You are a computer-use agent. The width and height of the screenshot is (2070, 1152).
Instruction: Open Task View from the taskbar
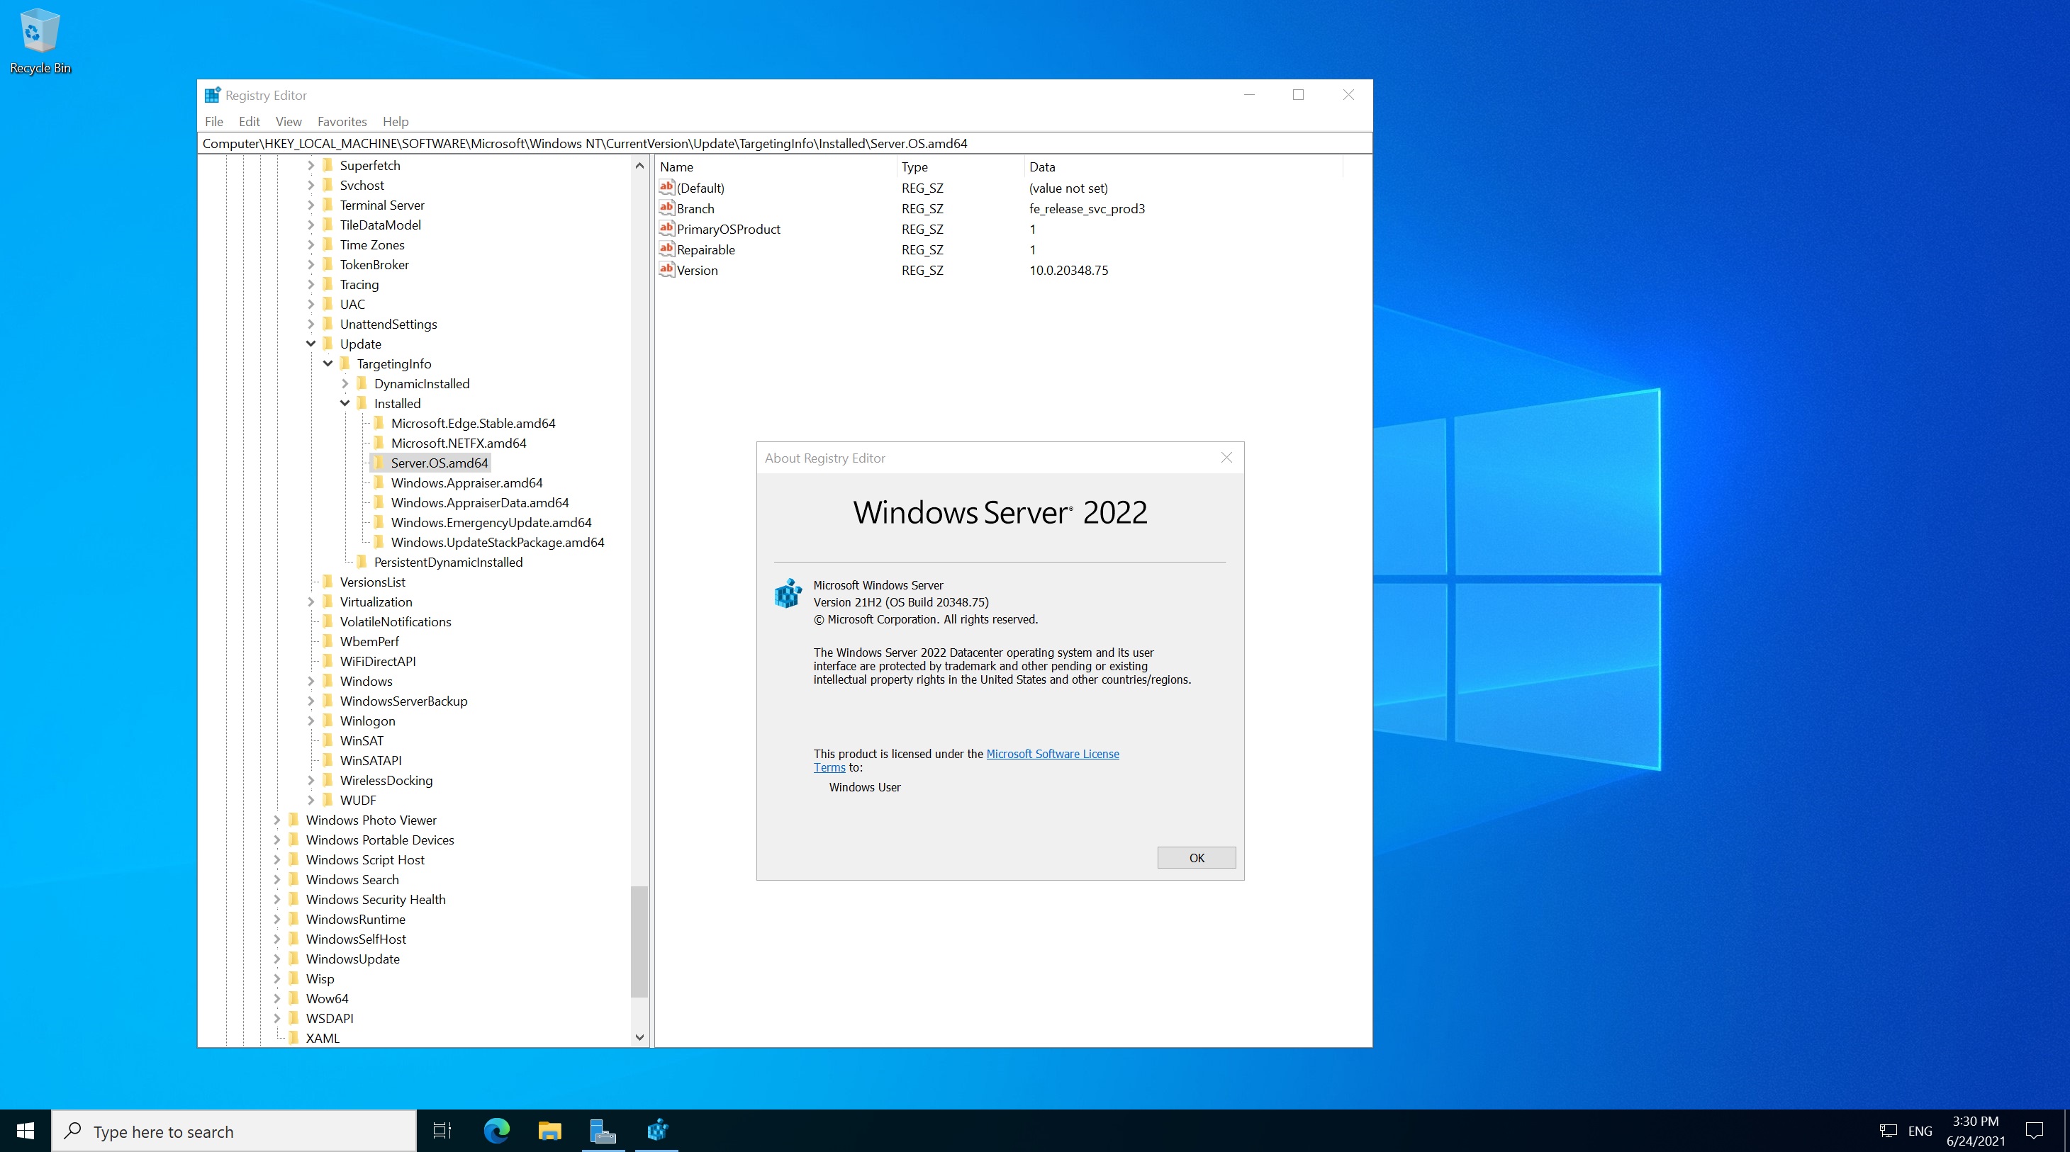442,1130
